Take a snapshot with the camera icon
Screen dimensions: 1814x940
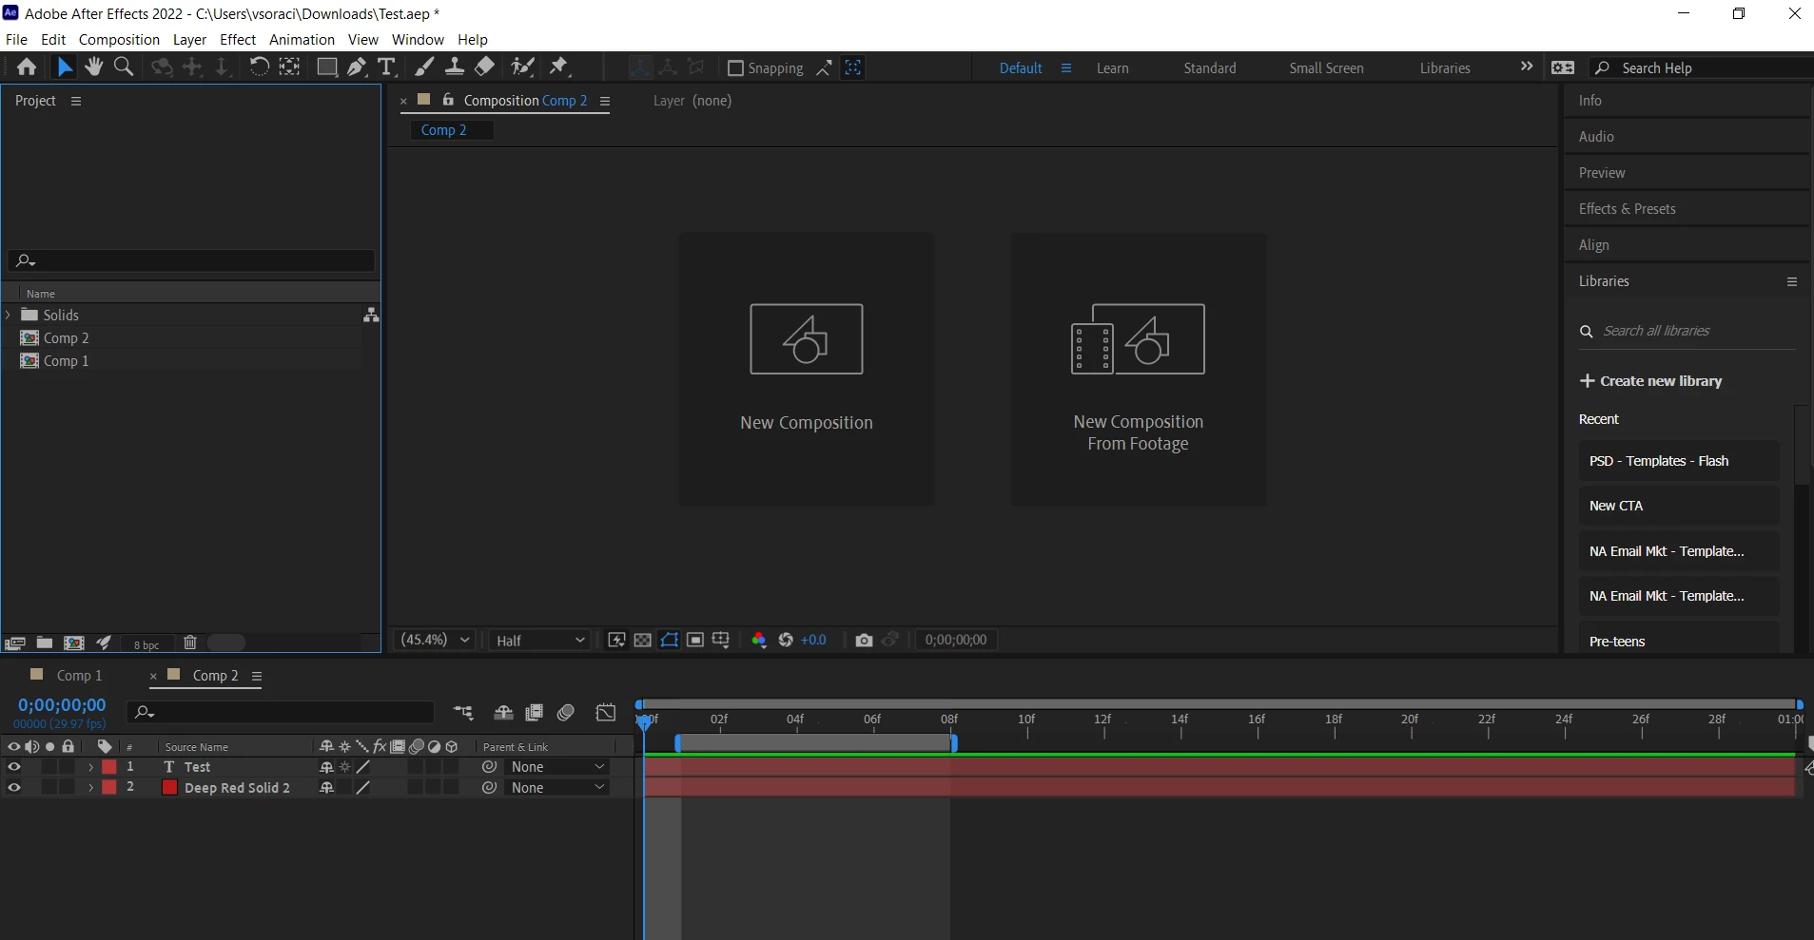point(864,641)
